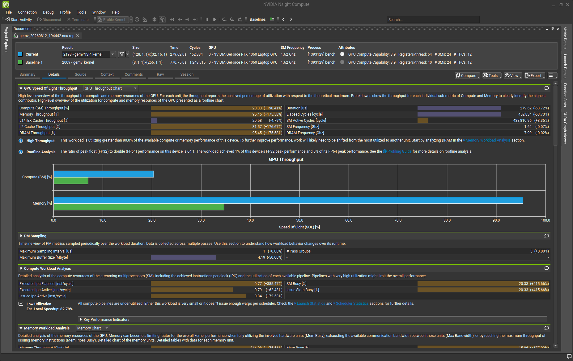
Task: Open the Function Stats side panel
Action: (x=565, y=95)
